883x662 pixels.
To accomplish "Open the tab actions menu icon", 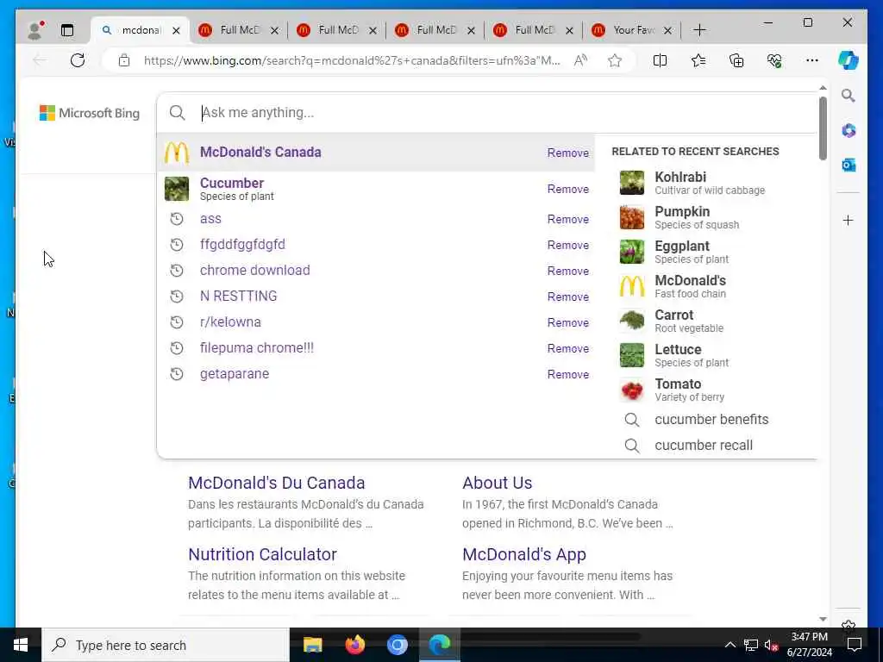I will tap(67, 30).
